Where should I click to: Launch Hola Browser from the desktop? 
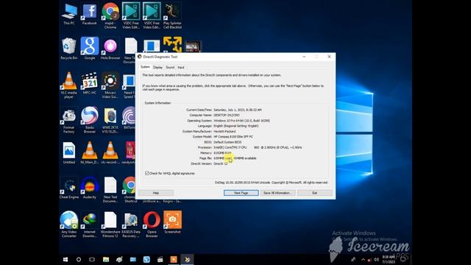coord(110,49)
